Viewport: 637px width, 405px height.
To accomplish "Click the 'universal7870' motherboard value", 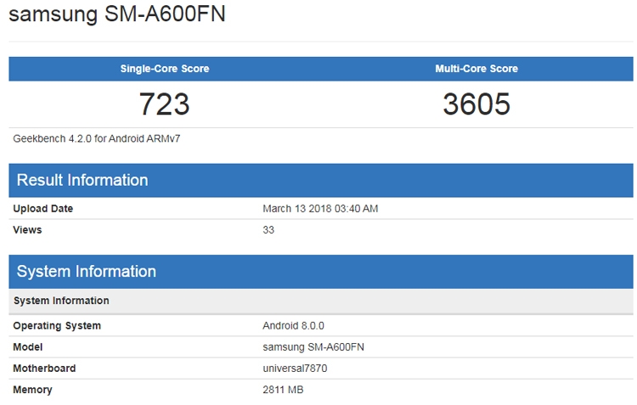I will [x=295, y=368].
